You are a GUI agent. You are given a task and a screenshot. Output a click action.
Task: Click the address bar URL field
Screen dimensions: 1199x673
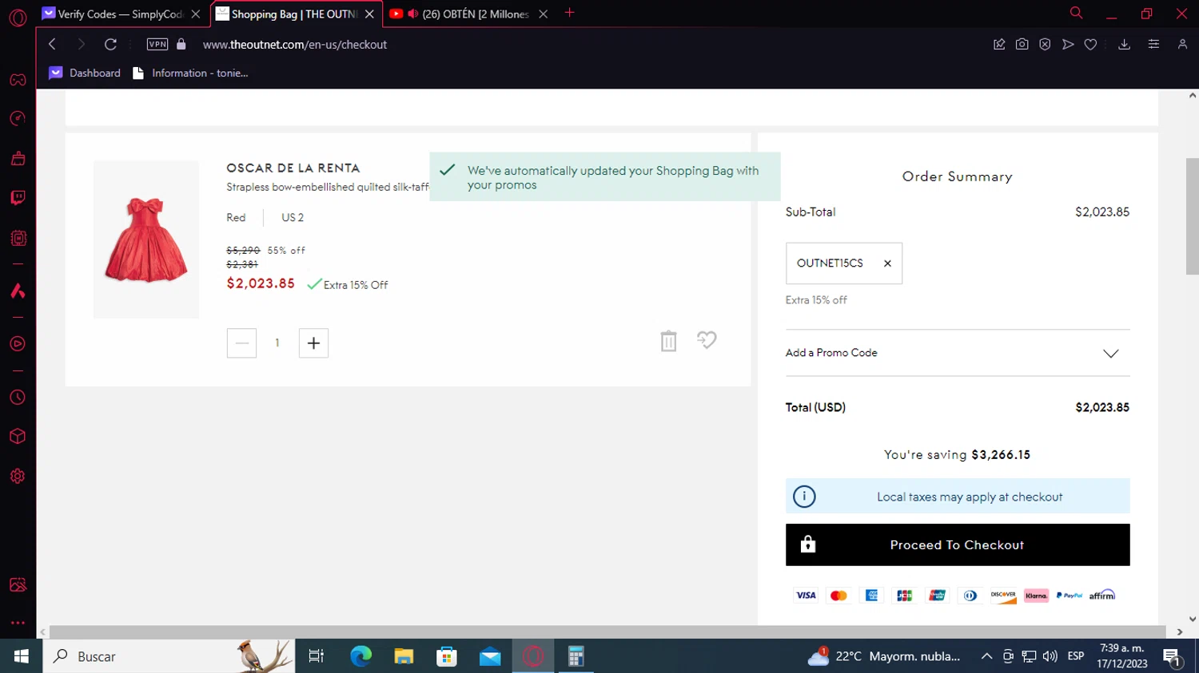point(592,45)
